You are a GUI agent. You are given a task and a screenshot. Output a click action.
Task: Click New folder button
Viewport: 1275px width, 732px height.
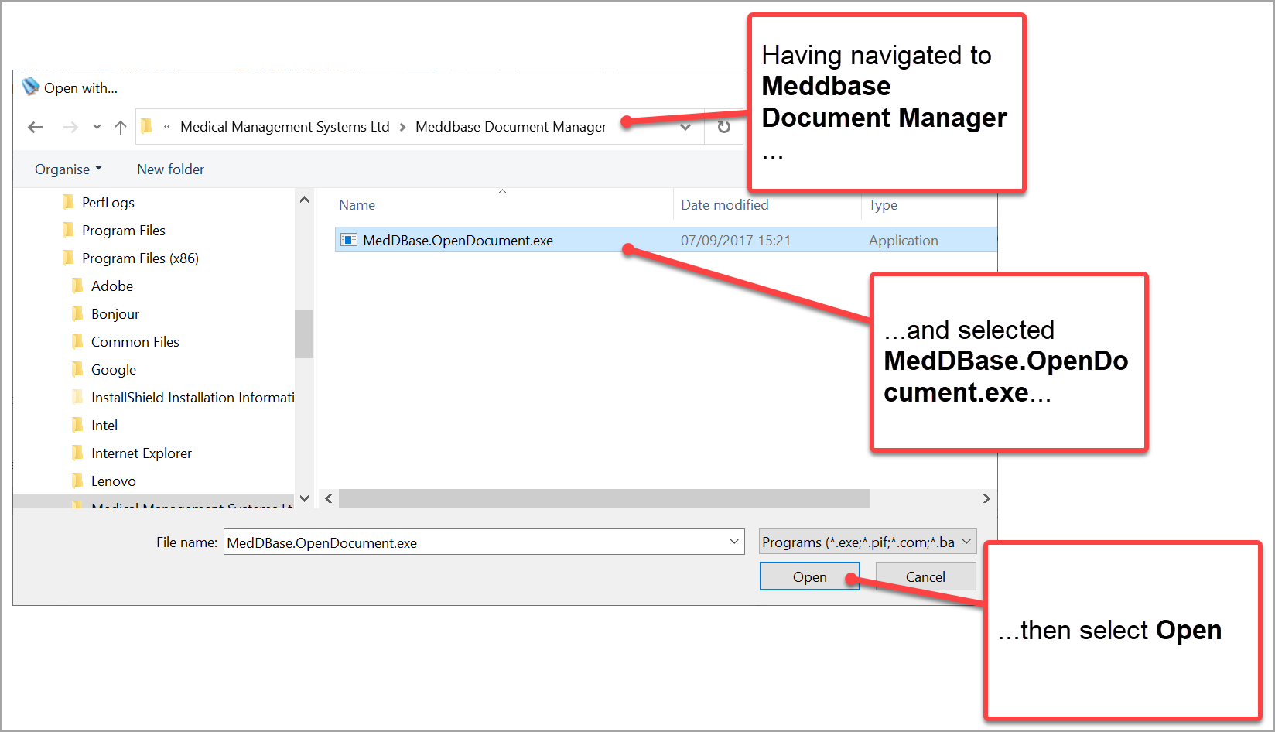(171, 169)
